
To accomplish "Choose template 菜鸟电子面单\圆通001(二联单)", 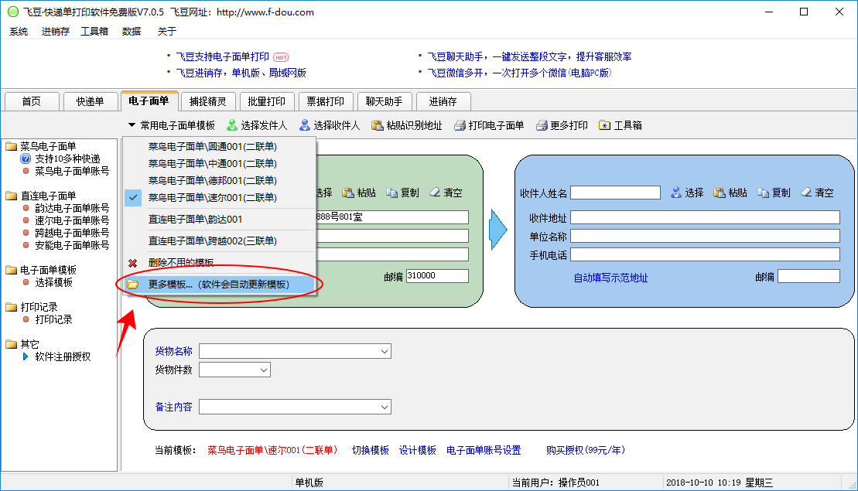I will (212, 147).
